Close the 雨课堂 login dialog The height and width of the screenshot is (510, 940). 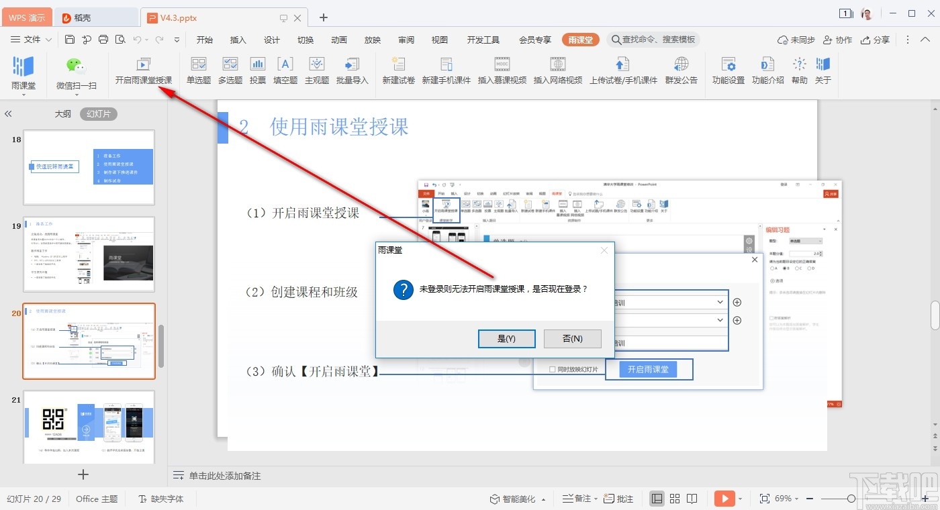(604, 250)
